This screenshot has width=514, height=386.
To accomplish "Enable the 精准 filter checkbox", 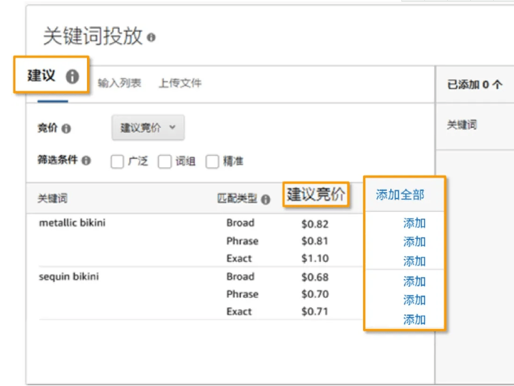I will (x=212, y=162).
